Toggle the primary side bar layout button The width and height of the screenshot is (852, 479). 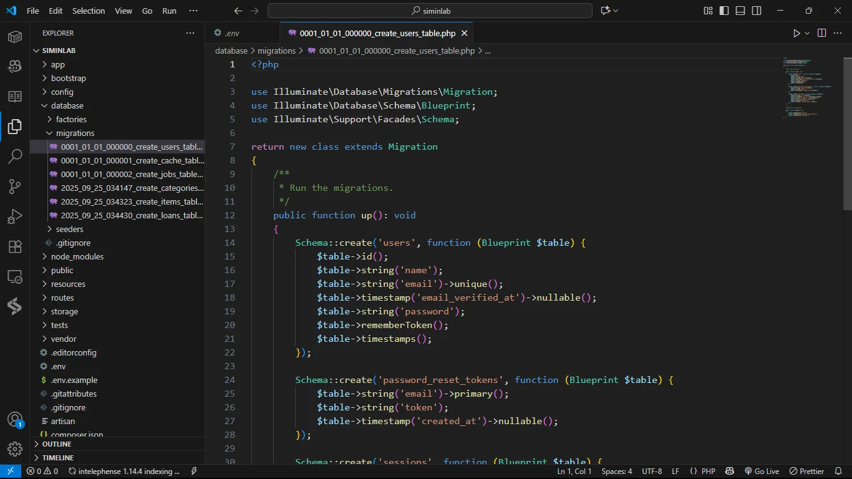(724, 11)
